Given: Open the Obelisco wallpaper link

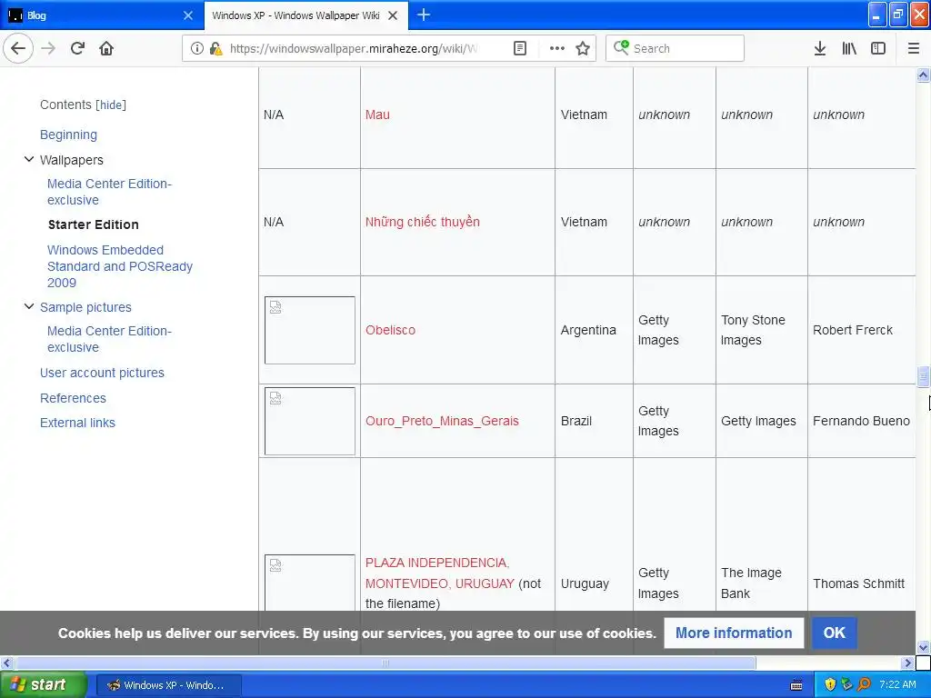Looking at the screenshot, I should [x=390, y=330].
